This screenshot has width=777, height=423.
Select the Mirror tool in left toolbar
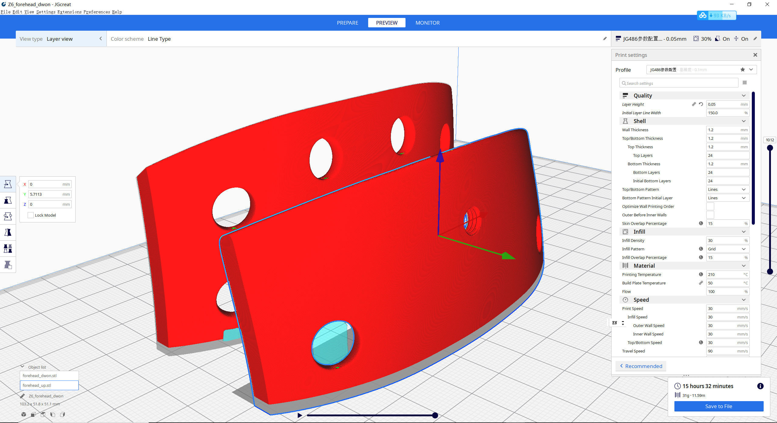(8, 232)
